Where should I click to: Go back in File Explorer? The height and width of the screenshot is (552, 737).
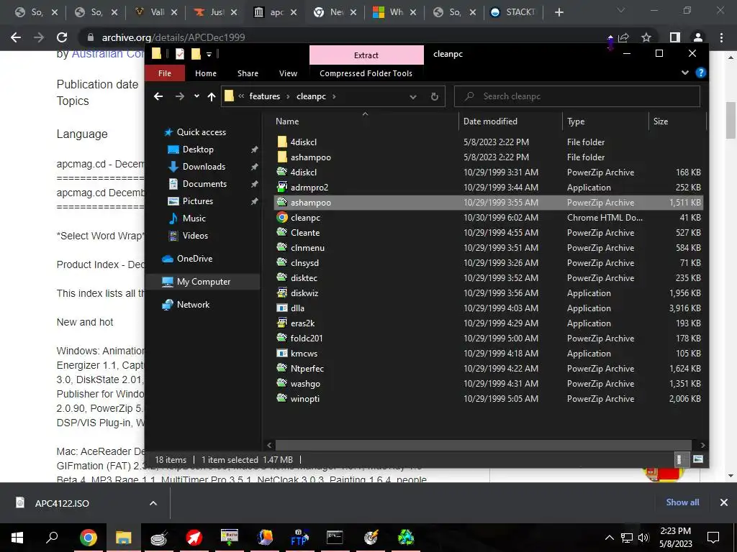pyautogui.click(x=158, y=96)
